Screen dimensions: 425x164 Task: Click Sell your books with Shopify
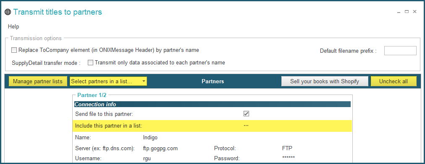pos(325,81)
